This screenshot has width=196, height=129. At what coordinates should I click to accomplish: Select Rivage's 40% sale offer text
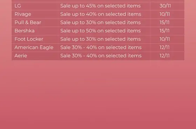click(x=101, y=14)
